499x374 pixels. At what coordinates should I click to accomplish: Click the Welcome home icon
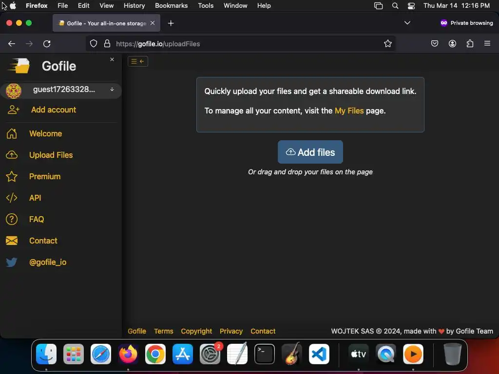click(x=12, y=133)
